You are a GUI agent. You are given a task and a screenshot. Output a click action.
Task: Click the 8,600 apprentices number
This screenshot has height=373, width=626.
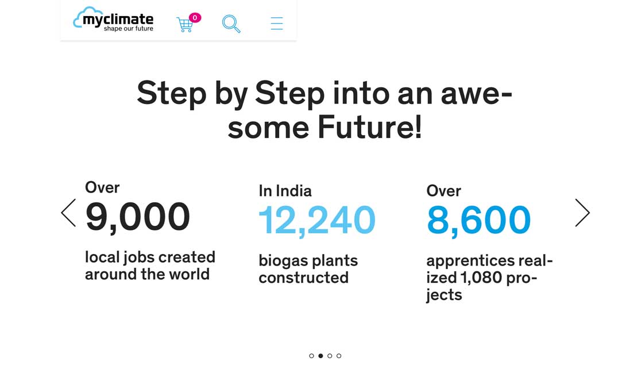478,221
